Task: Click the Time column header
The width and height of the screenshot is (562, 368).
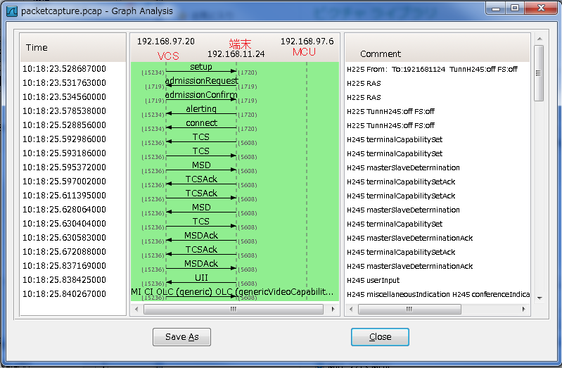Action: (73, 48)
